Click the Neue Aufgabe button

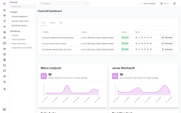point(148,4)
